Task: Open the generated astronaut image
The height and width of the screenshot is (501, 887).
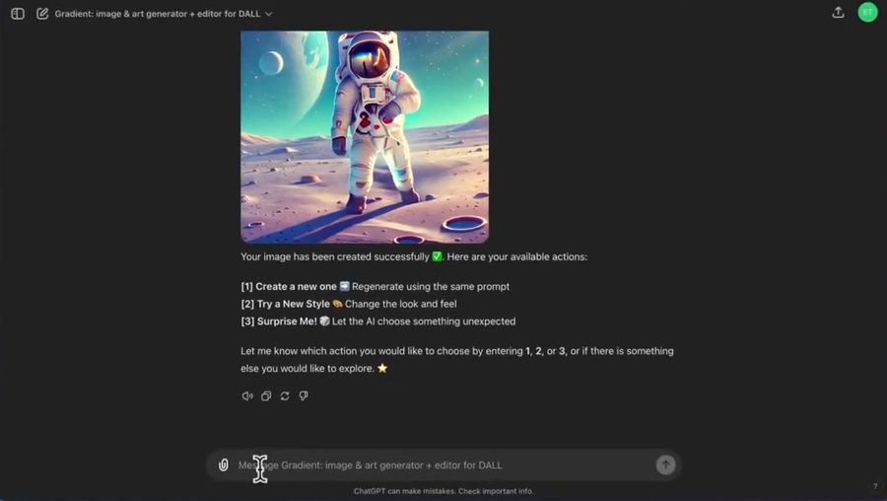Action: tap(365, 137)
